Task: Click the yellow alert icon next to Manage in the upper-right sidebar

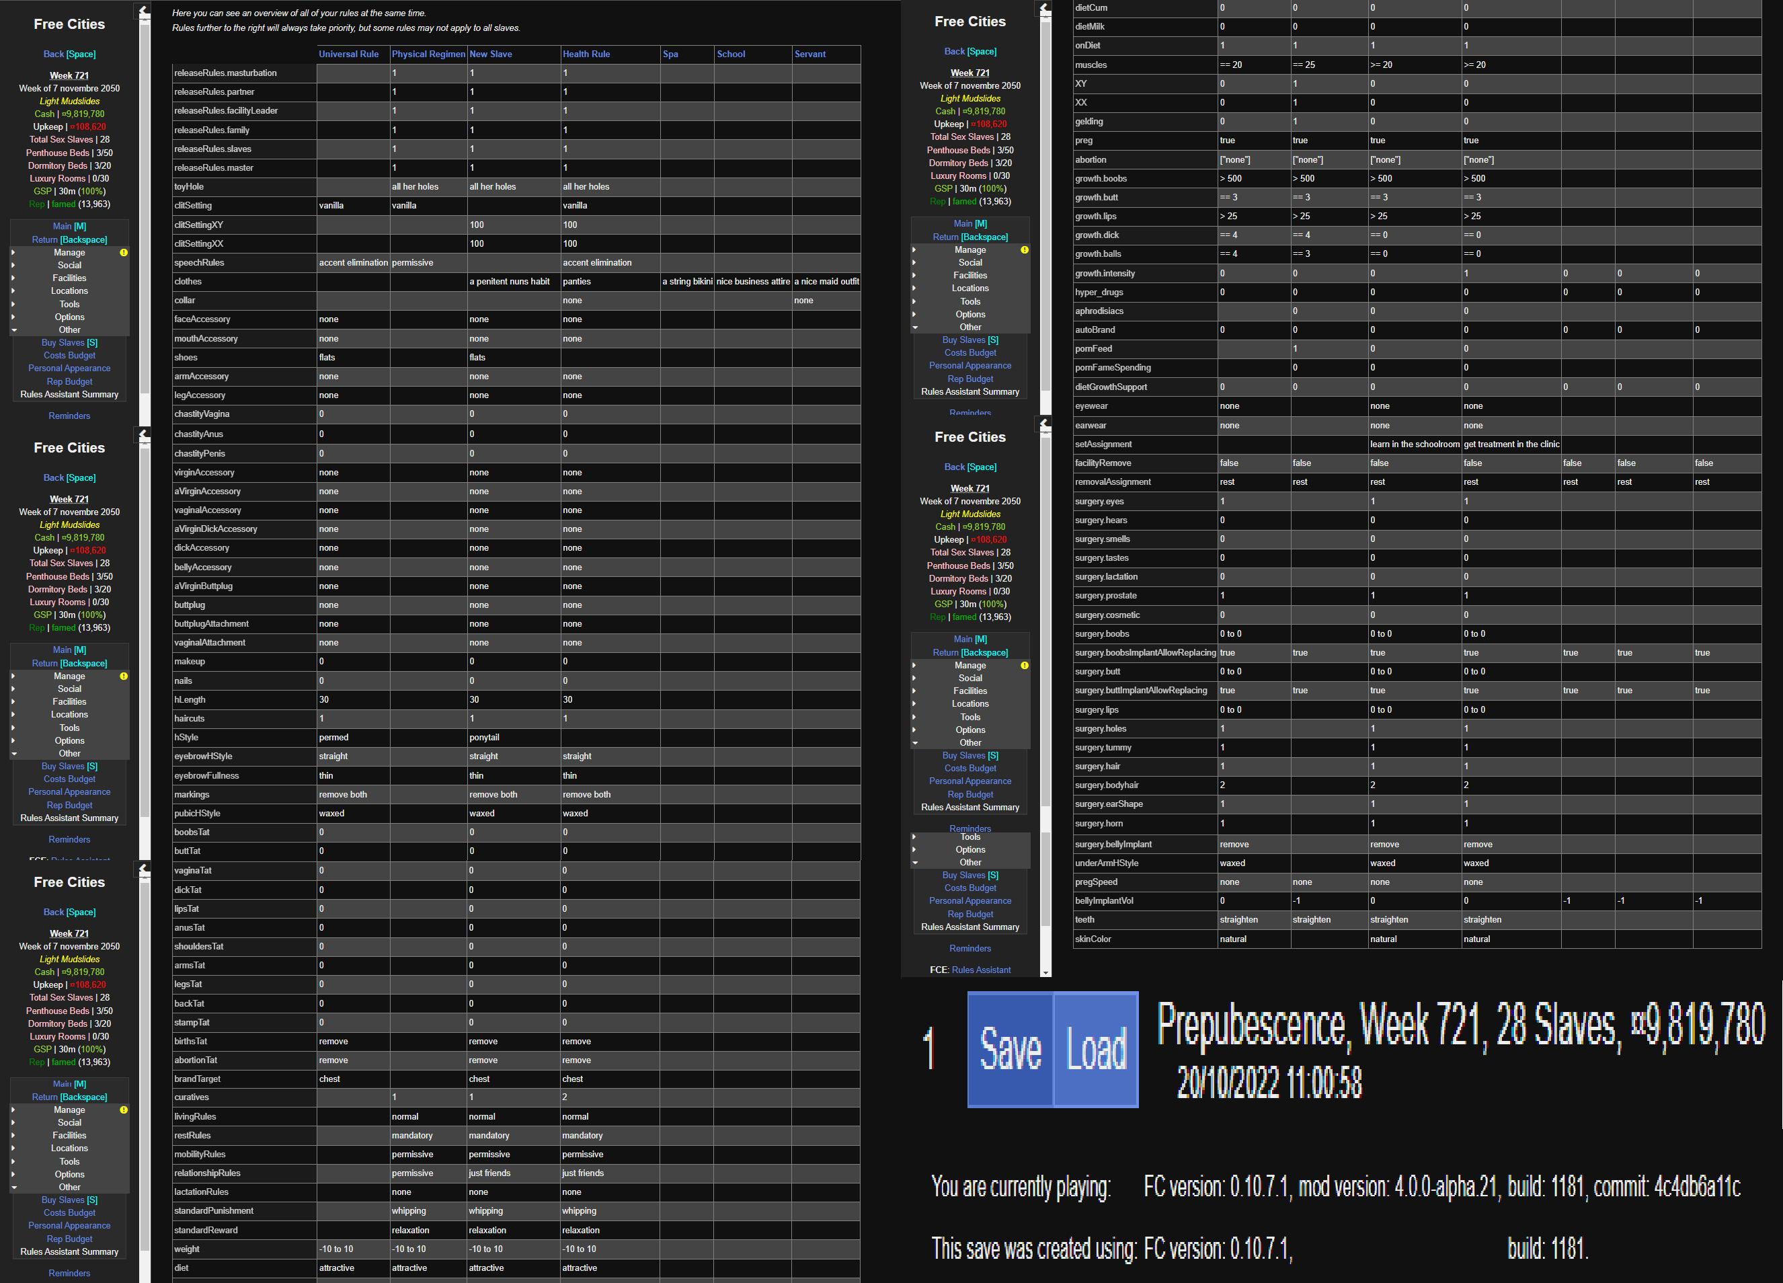Action: pos(1025,250)
